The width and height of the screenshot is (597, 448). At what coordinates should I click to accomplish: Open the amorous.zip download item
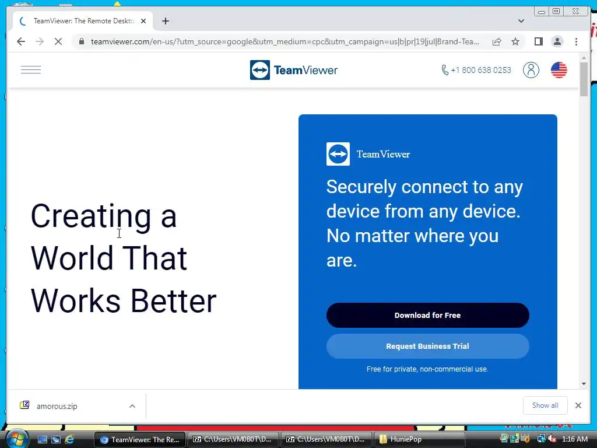pyautogui.click(x=57, y=406)
